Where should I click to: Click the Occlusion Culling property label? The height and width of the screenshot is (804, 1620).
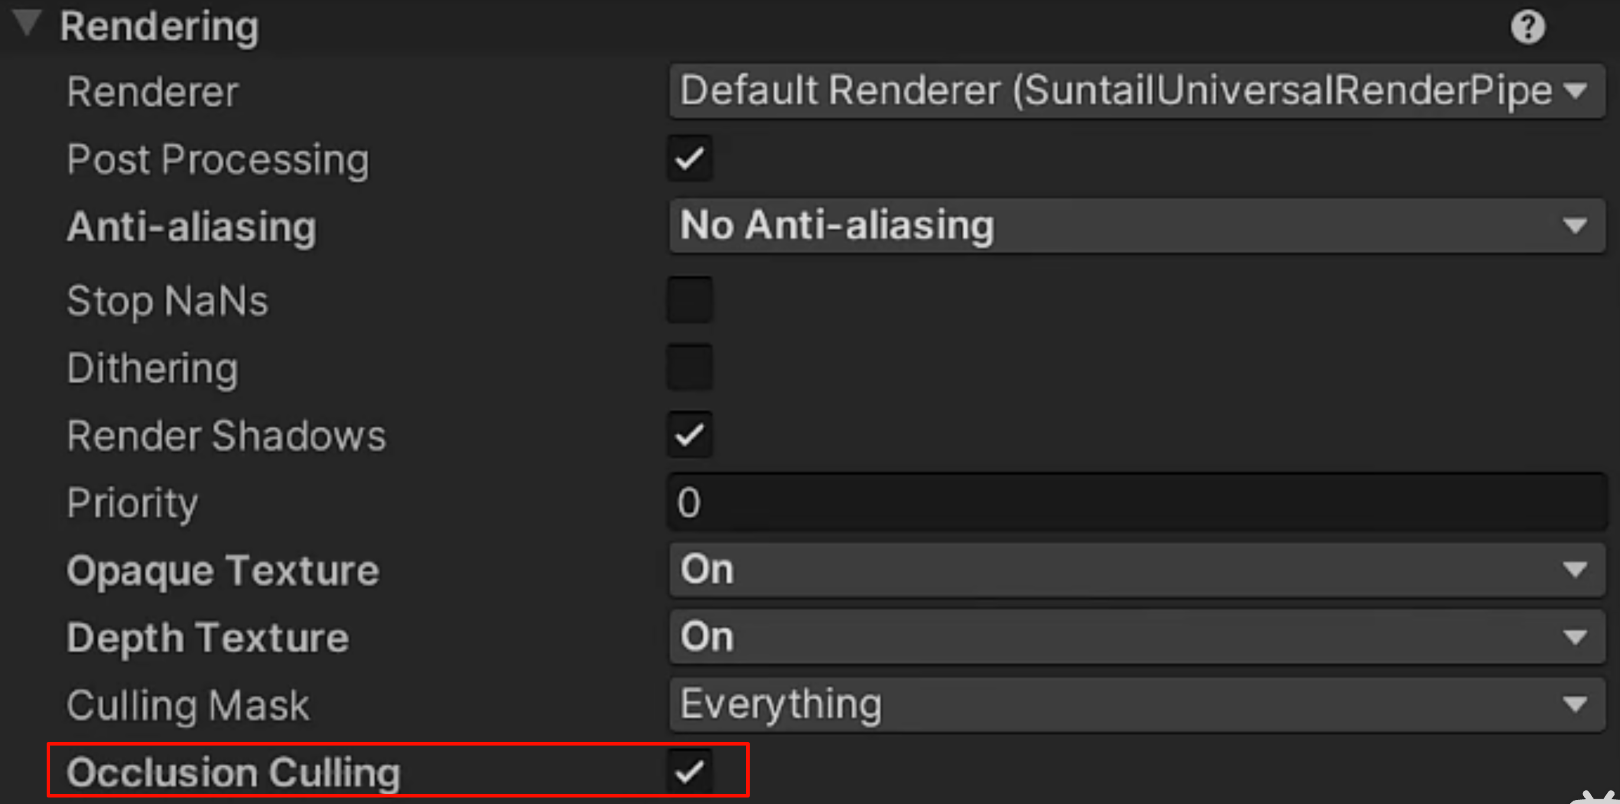pyautogui.click(x=233, y=772)
